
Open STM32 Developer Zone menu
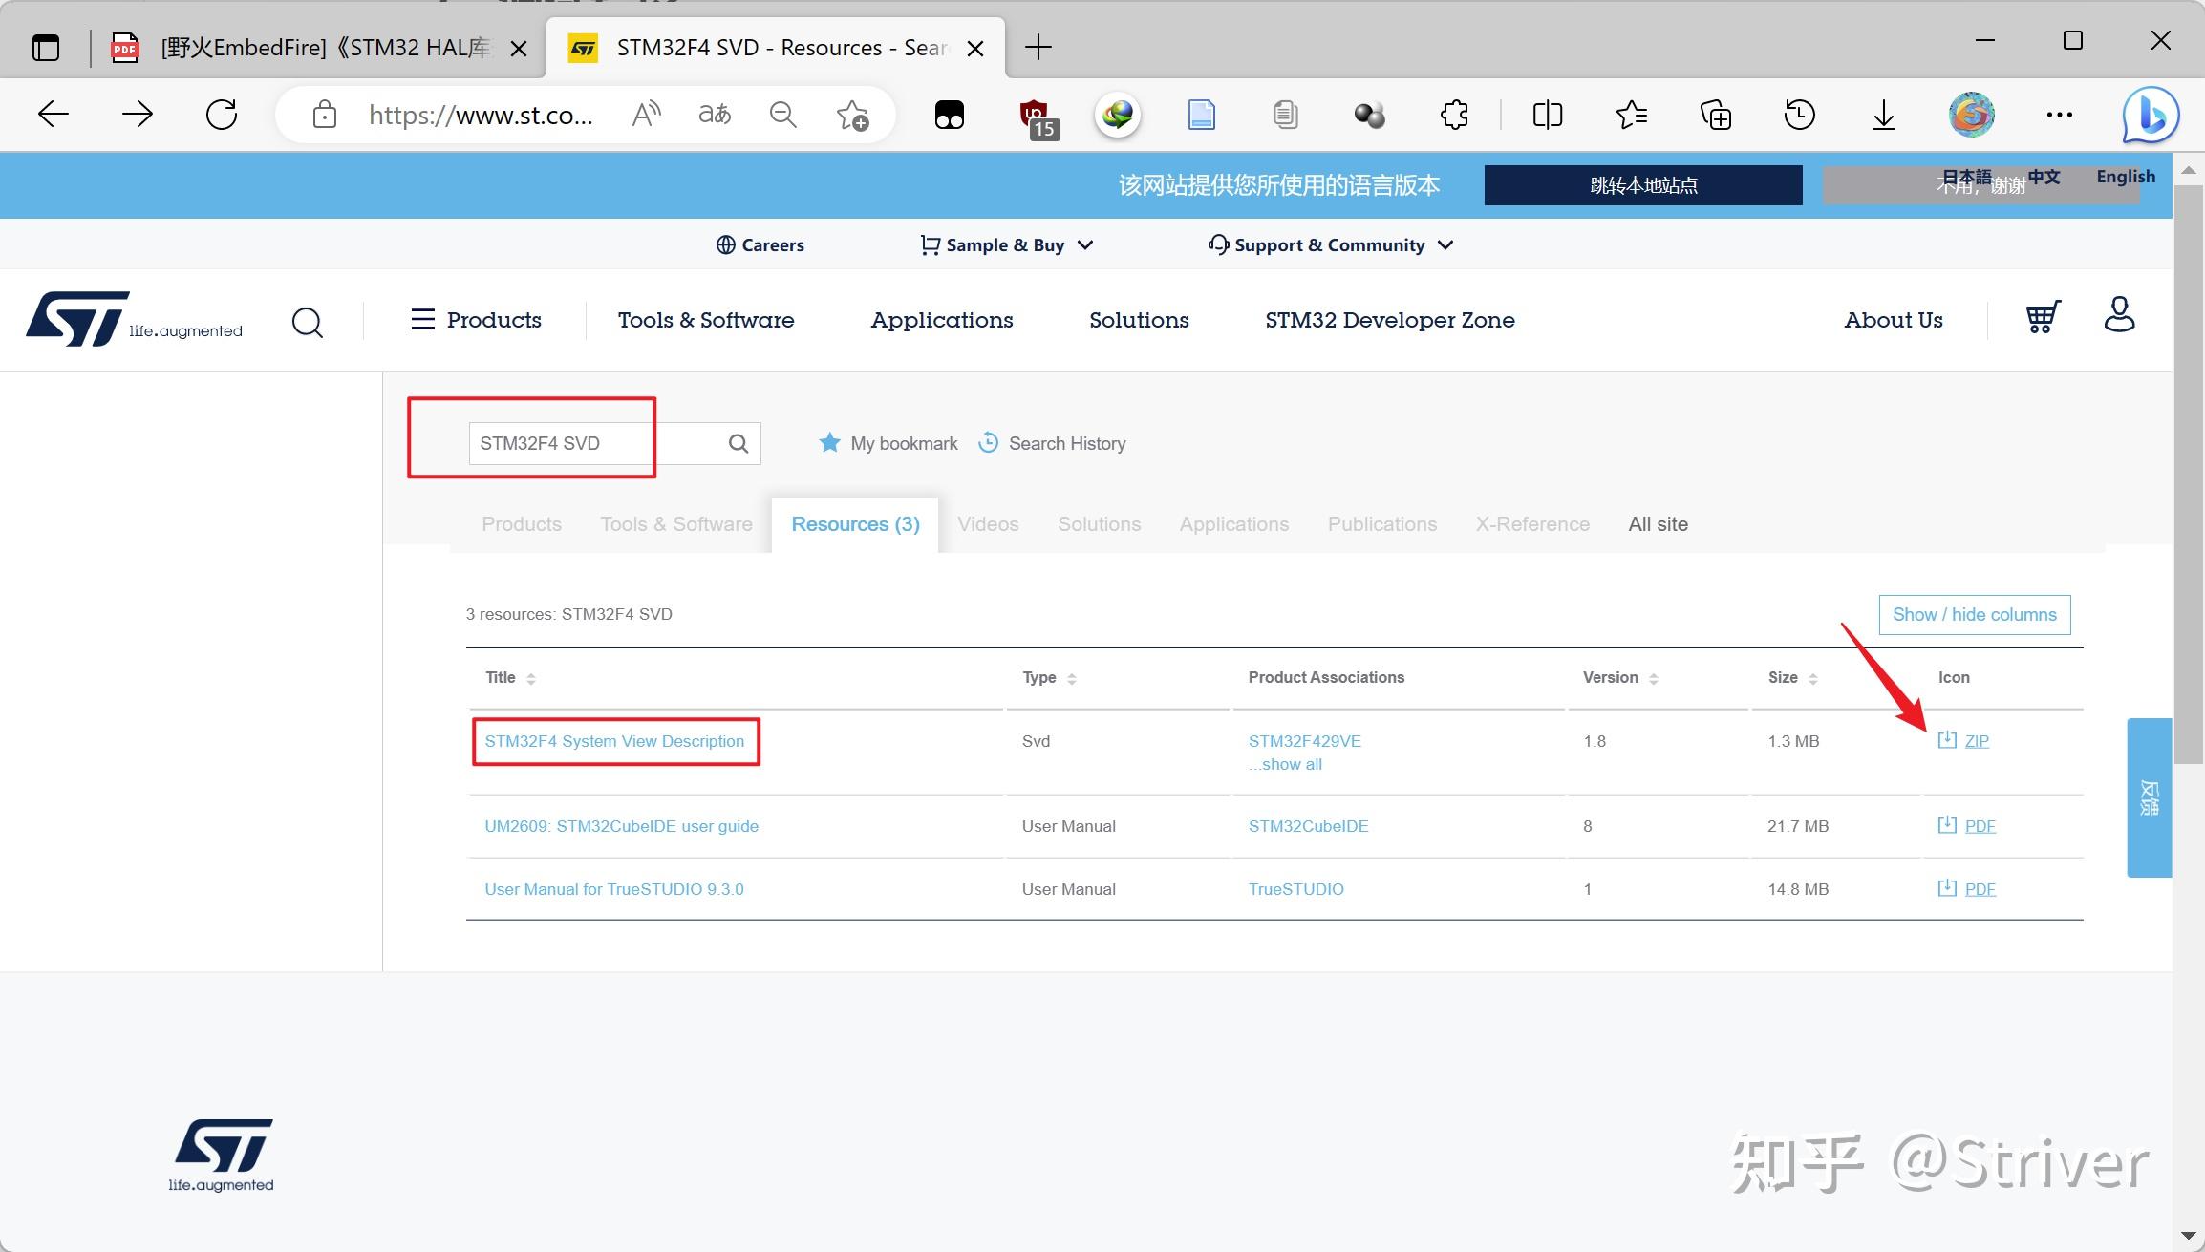[1390, 320]
